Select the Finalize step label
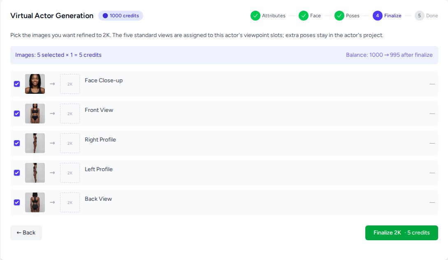Viewport: 448px width, 260px height. click(392, 16)
